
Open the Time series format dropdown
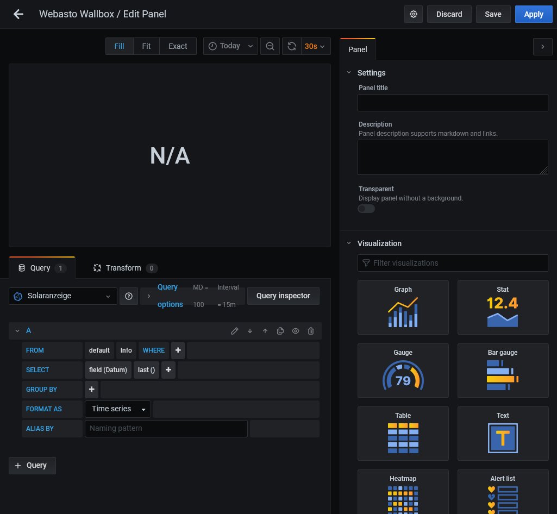(118, 409)
